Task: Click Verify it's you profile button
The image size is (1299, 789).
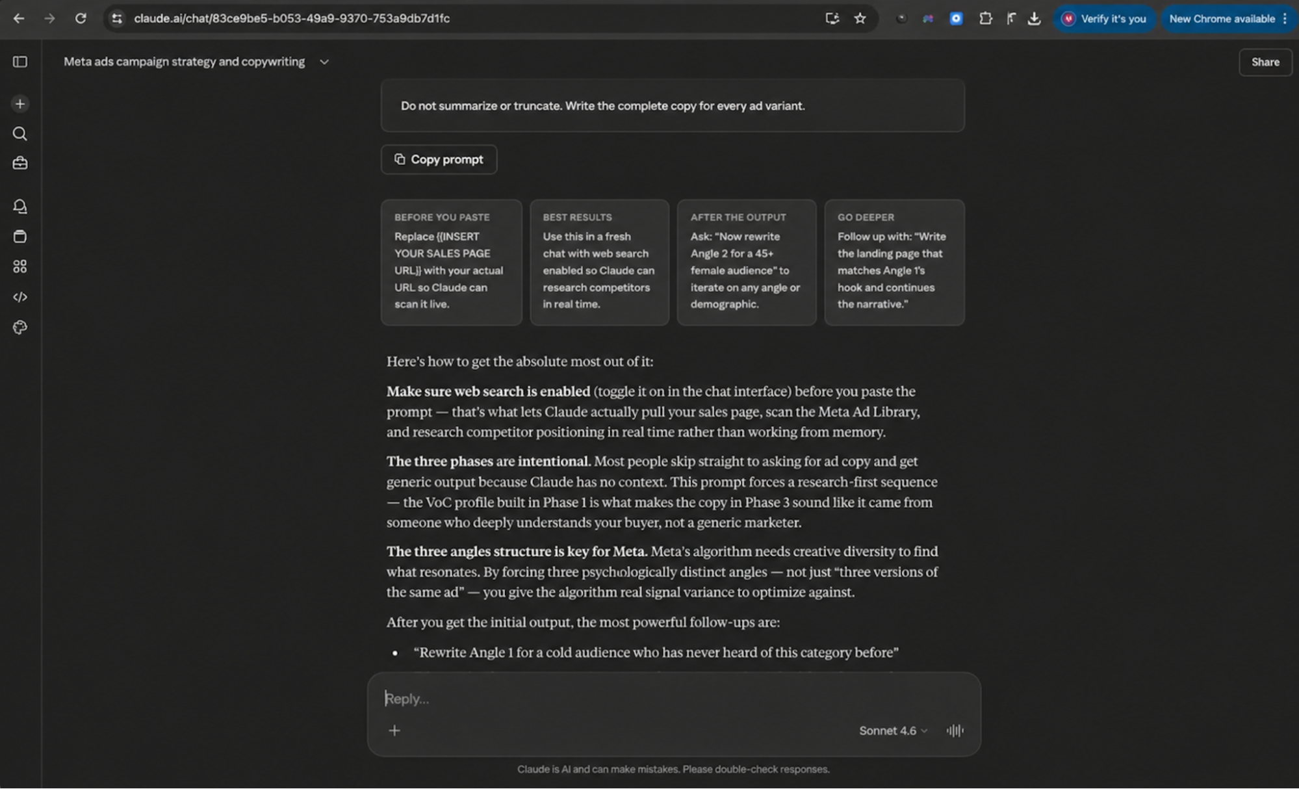Action: pos(1103,19)
